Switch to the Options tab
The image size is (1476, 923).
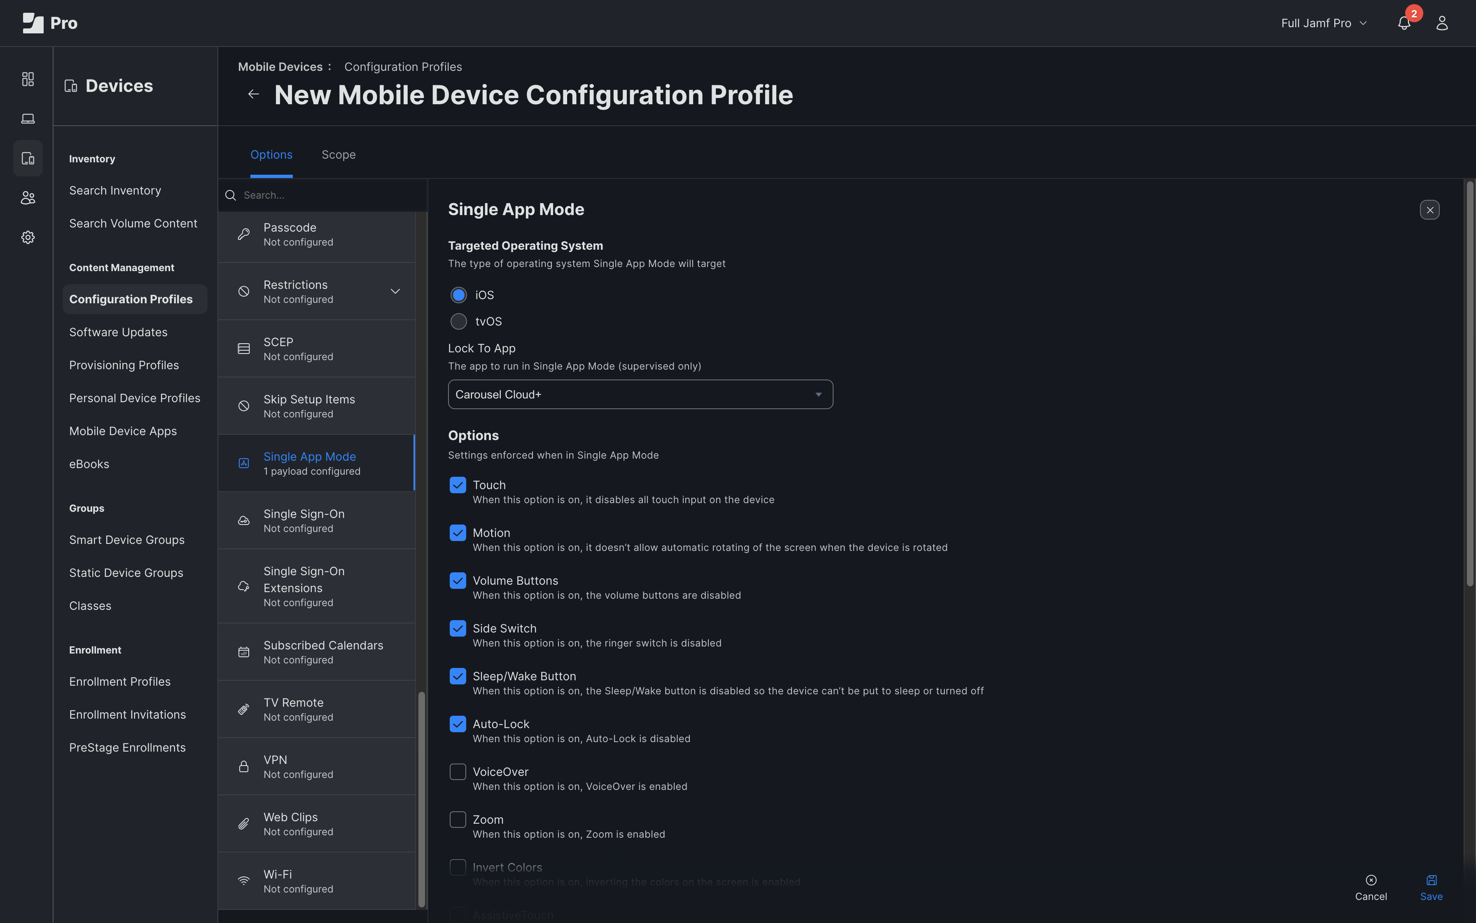pos(271,155)
